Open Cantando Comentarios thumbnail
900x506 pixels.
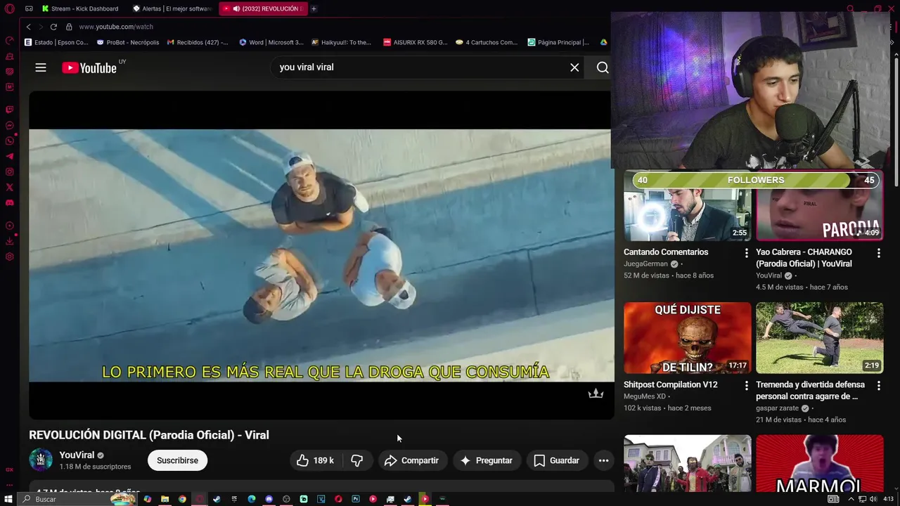point(687,205)
